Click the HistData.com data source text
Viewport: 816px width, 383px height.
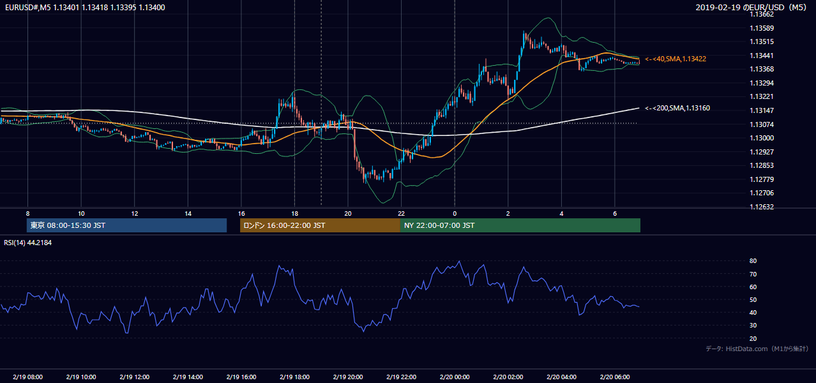pyautogui.click(x=757, y=349)
